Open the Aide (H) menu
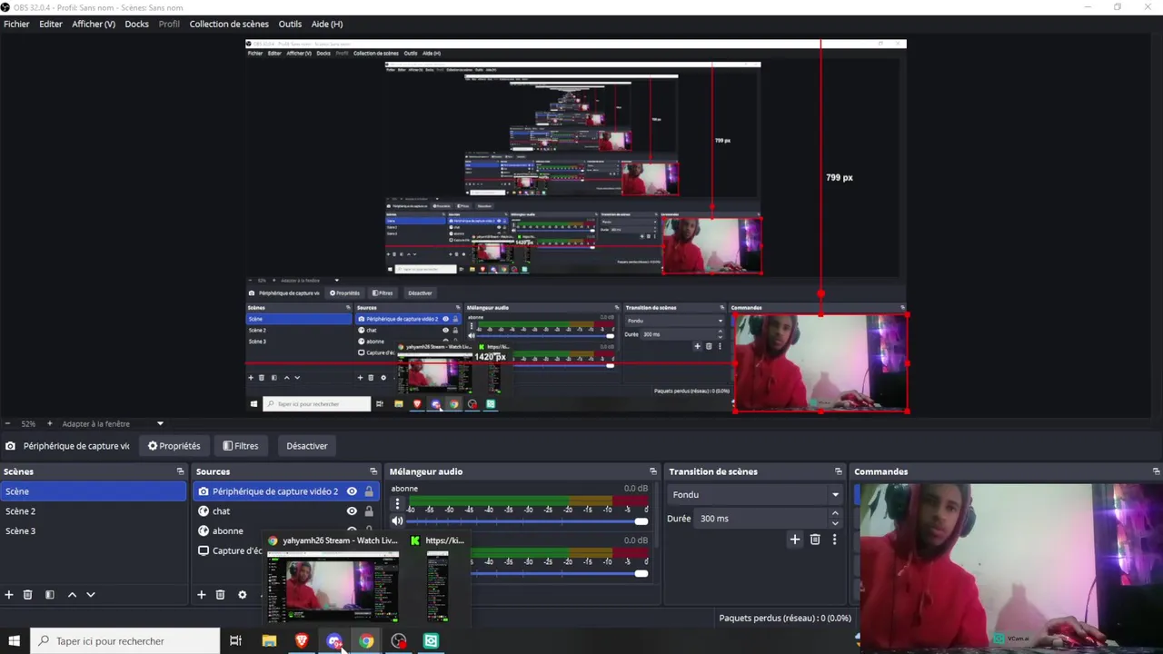 (327, 24)
